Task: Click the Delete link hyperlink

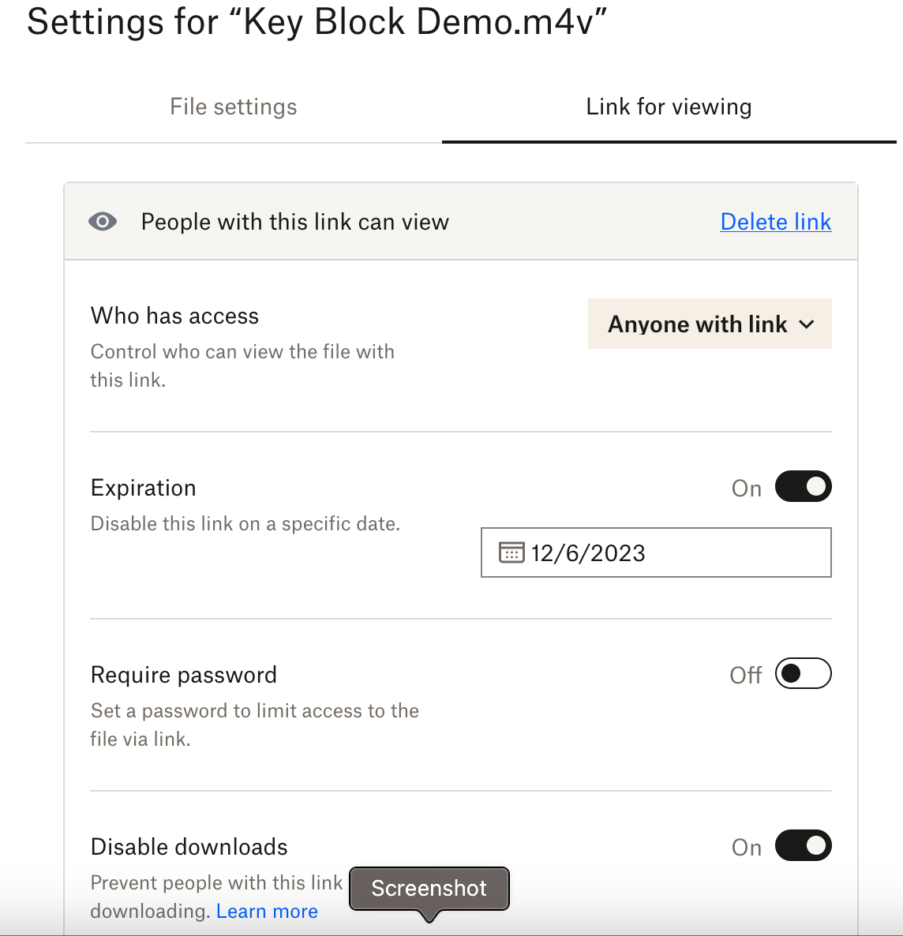Action: (775, 222)
